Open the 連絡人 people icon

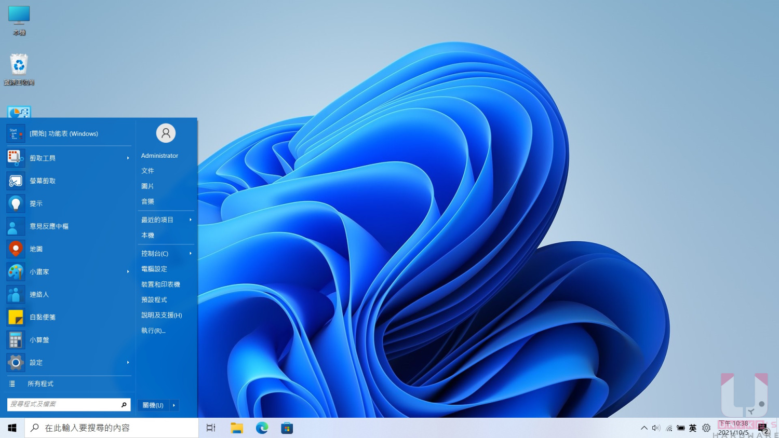[16, 294]
